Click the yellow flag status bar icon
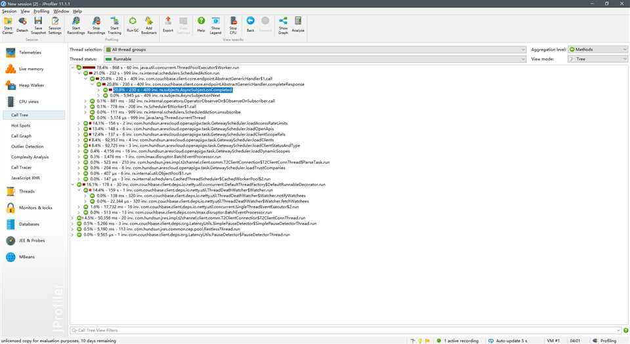The image size is (630, 344). (x=427, y=341)
